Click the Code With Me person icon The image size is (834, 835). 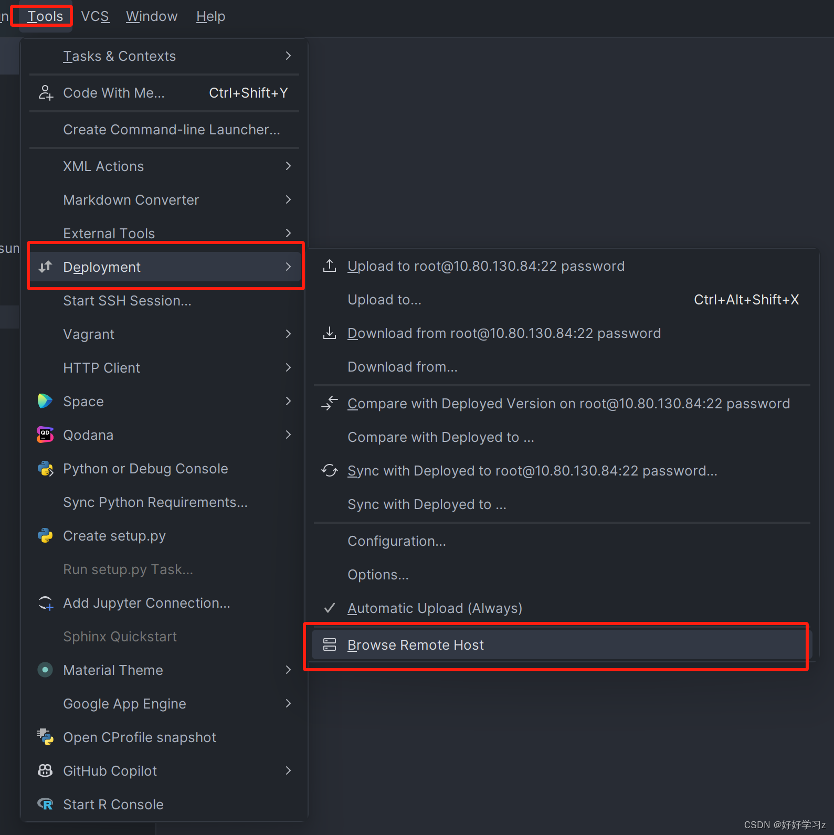(x=46, y=93)
